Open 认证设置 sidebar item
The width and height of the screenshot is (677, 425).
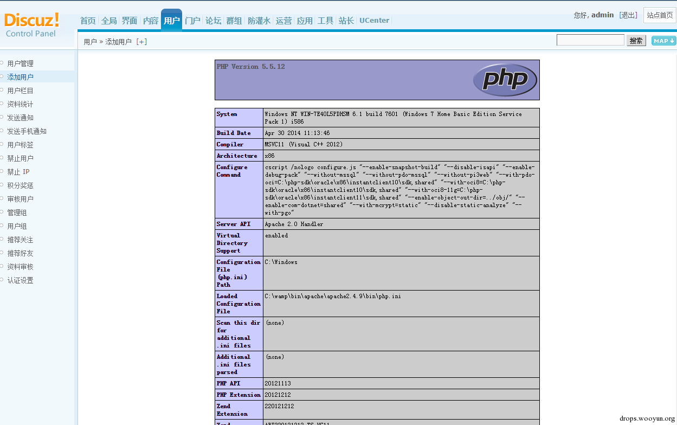click(x=21, y=280)
